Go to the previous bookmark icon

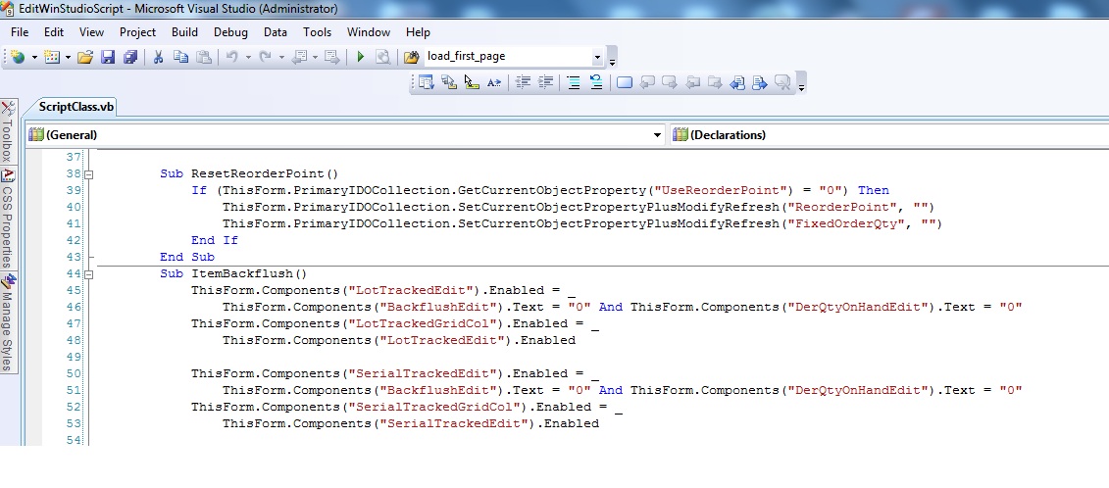coord(646,82)
